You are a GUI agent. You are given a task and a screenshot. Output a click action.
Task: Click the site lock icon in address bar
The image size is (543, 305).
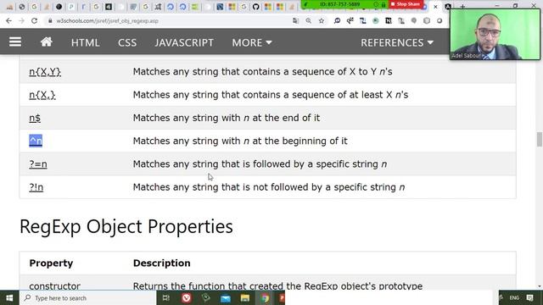(x=50, y=20)
